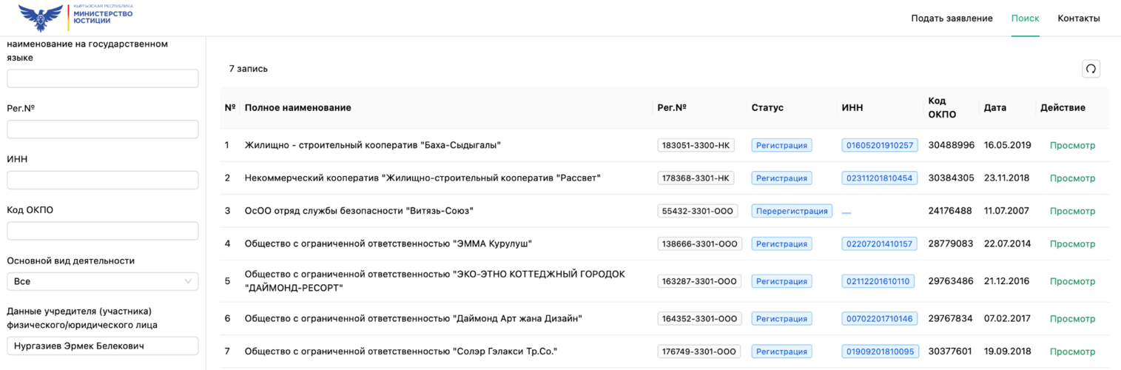Click the state-language name input field
The height and width of the screenshot is (370, 1121).
tap(103, 78)
